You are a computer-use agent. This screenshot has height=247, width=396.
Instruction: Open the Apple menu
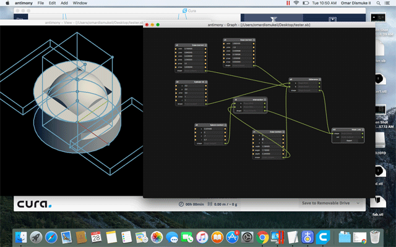[7, 3]
